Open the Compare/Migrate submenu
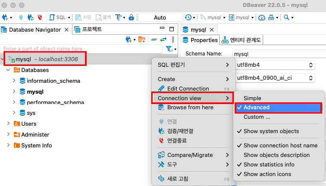 193,155
